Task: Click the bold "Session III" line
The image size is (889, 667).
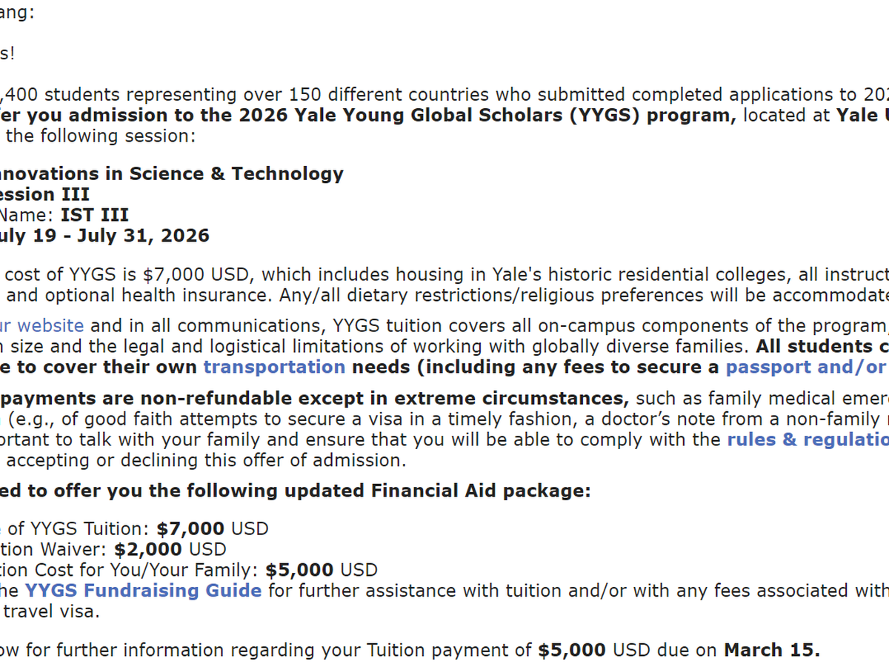Action: (44, 194)
